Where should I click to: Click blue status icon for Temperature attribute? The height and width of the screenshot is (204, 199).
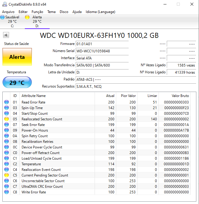(7, 164)
